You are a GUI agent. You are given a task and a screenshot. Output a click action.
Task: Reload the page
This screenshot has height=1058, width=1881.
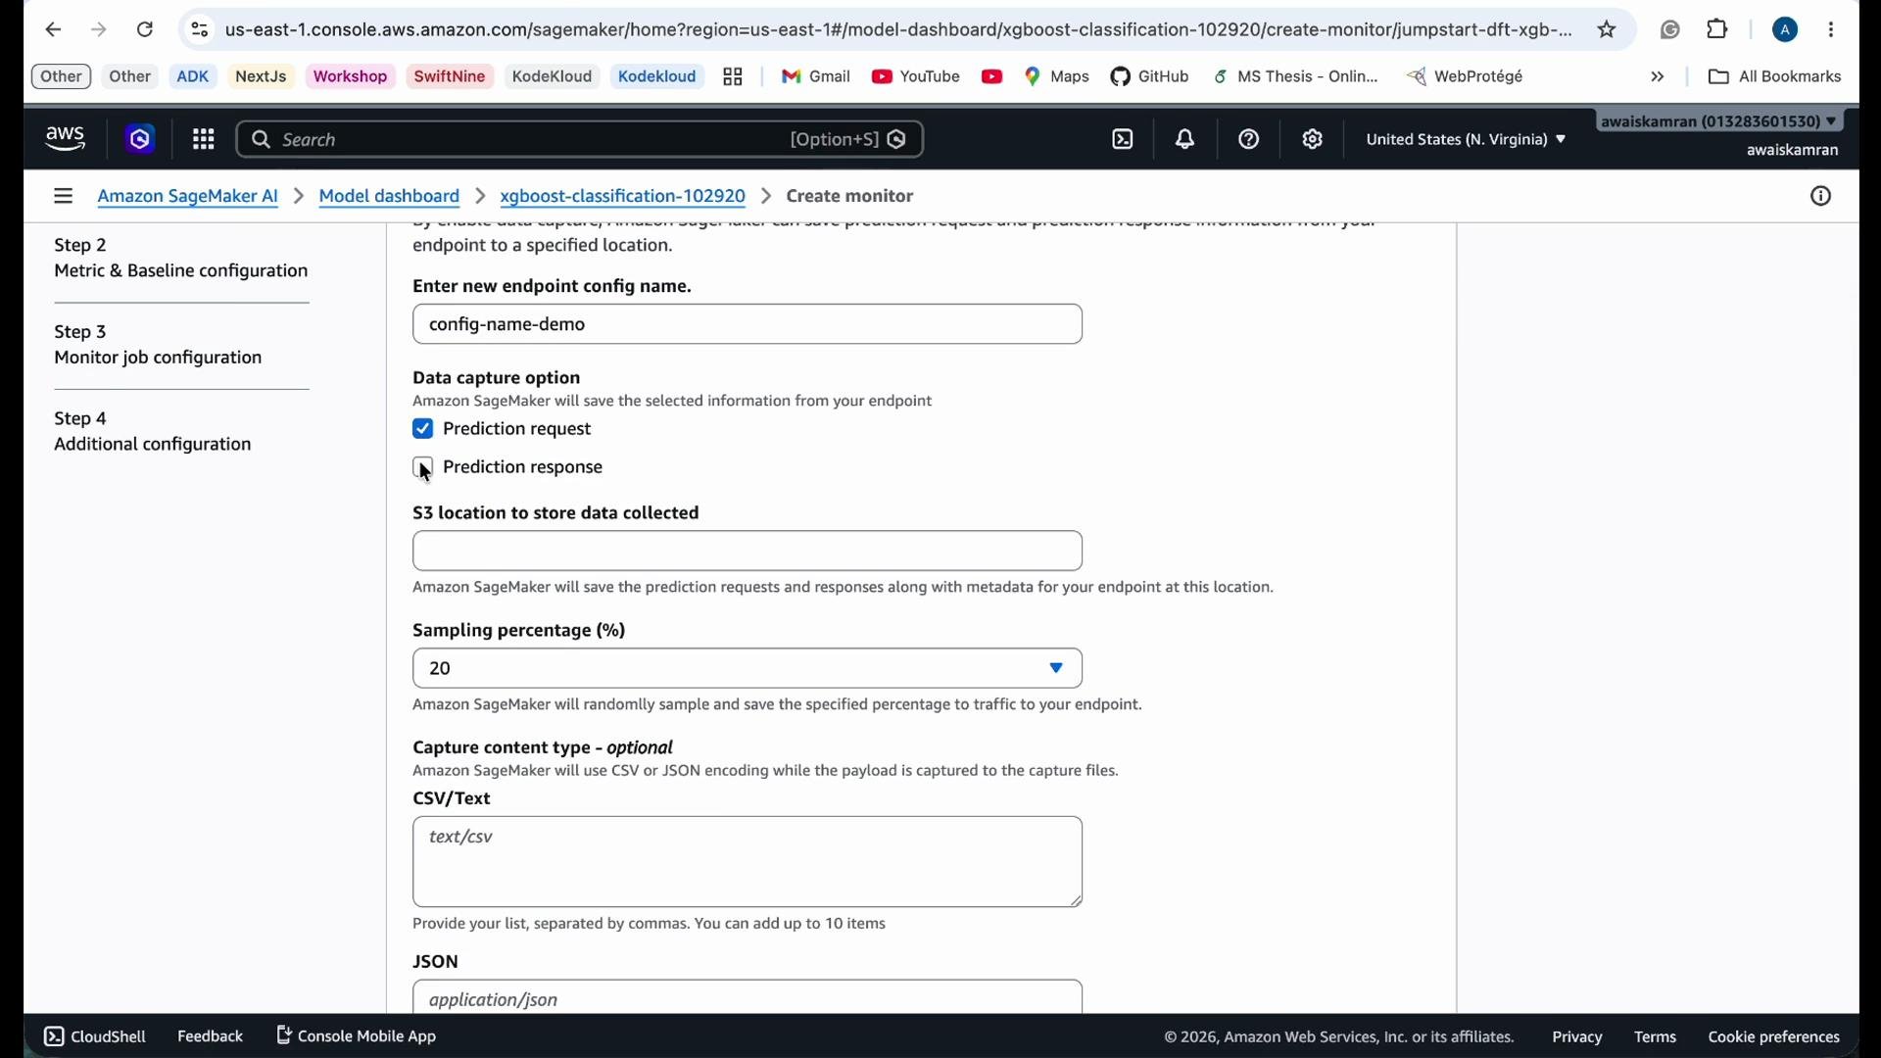145,30
